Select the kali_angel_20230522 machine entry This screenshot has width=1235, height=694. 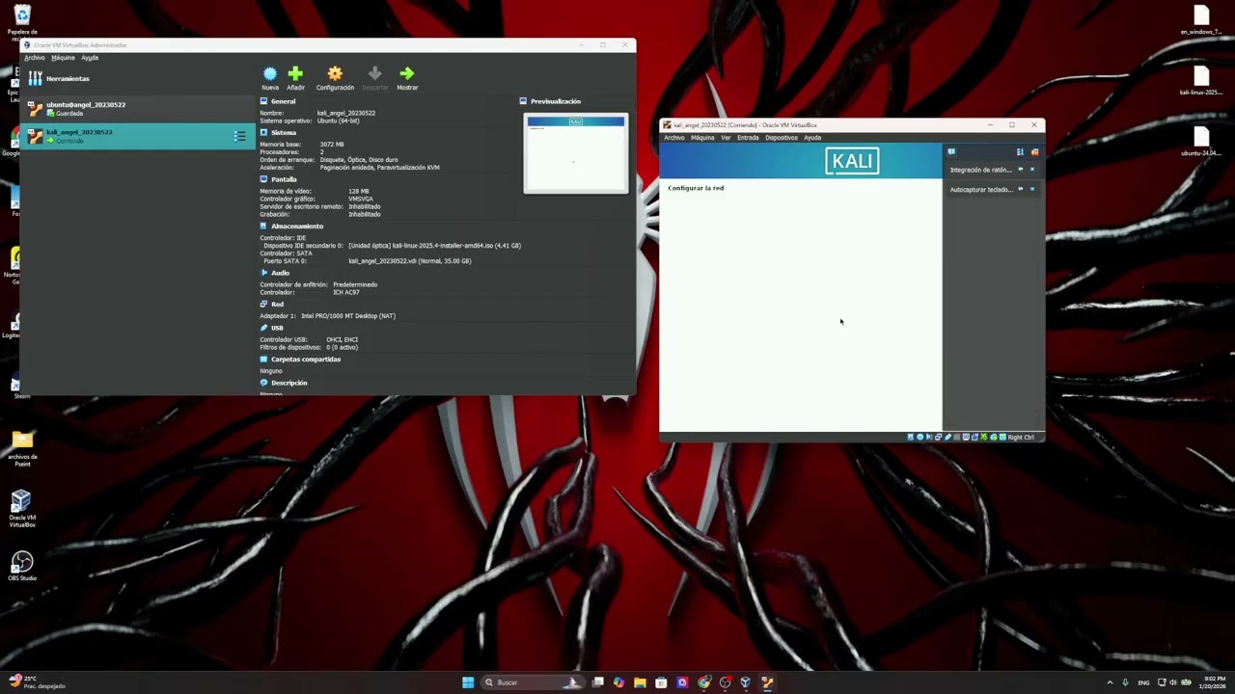[138, 136]
